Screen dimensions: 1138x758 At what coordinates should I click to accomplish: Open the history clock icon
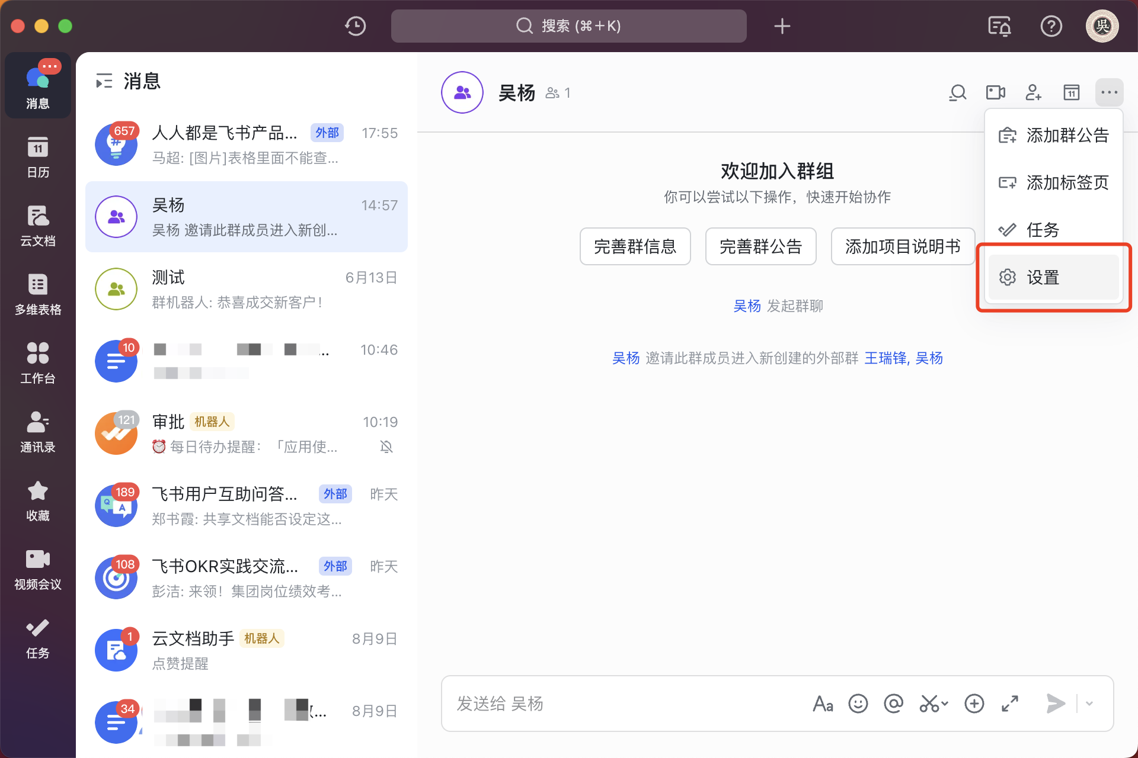click(356, 26)
